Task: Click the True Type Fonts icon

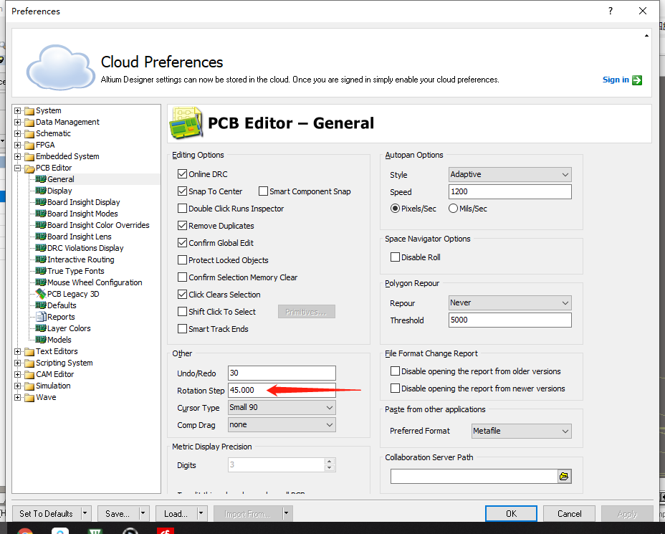Action: pyautogui.click(x=41, y=271)
